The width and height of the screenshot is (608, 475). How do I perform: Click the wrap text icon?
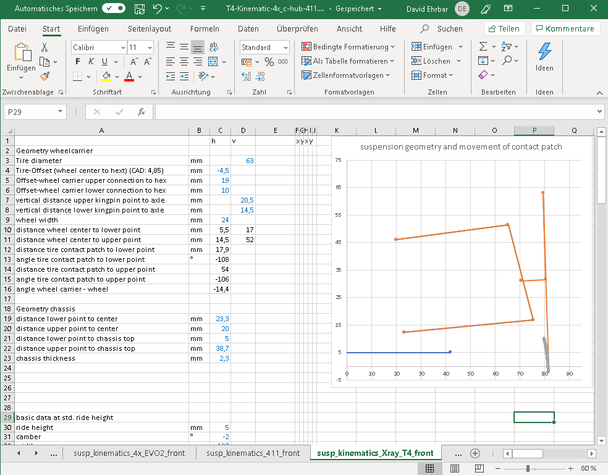tap(214, 47)
